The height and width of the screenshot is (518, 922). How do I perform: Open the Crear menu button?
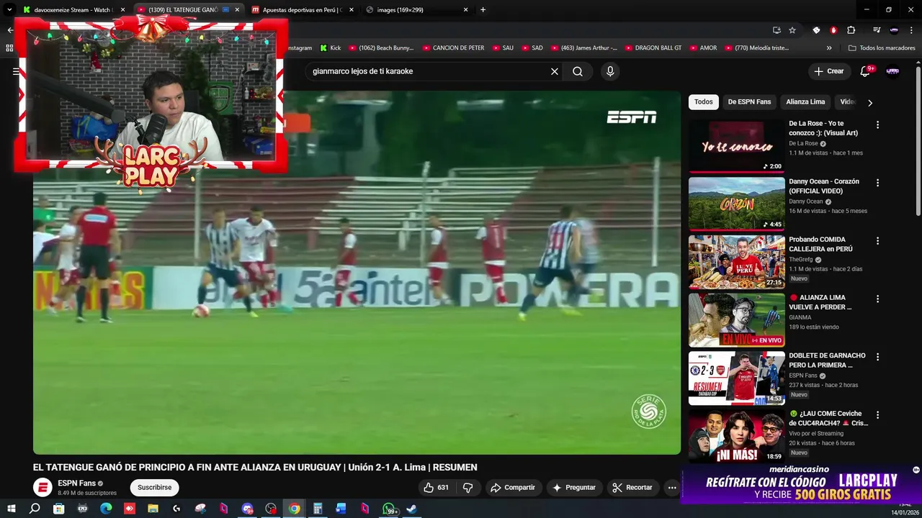point(829,71)
